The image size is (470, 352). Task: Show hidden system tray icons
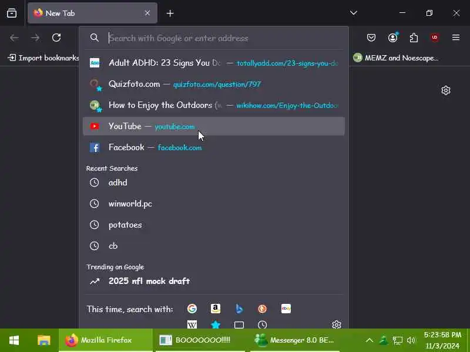click(370, 340)
